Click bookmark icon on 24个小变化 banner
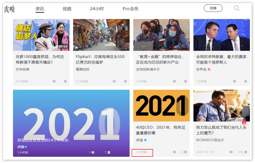 point(109,153)
